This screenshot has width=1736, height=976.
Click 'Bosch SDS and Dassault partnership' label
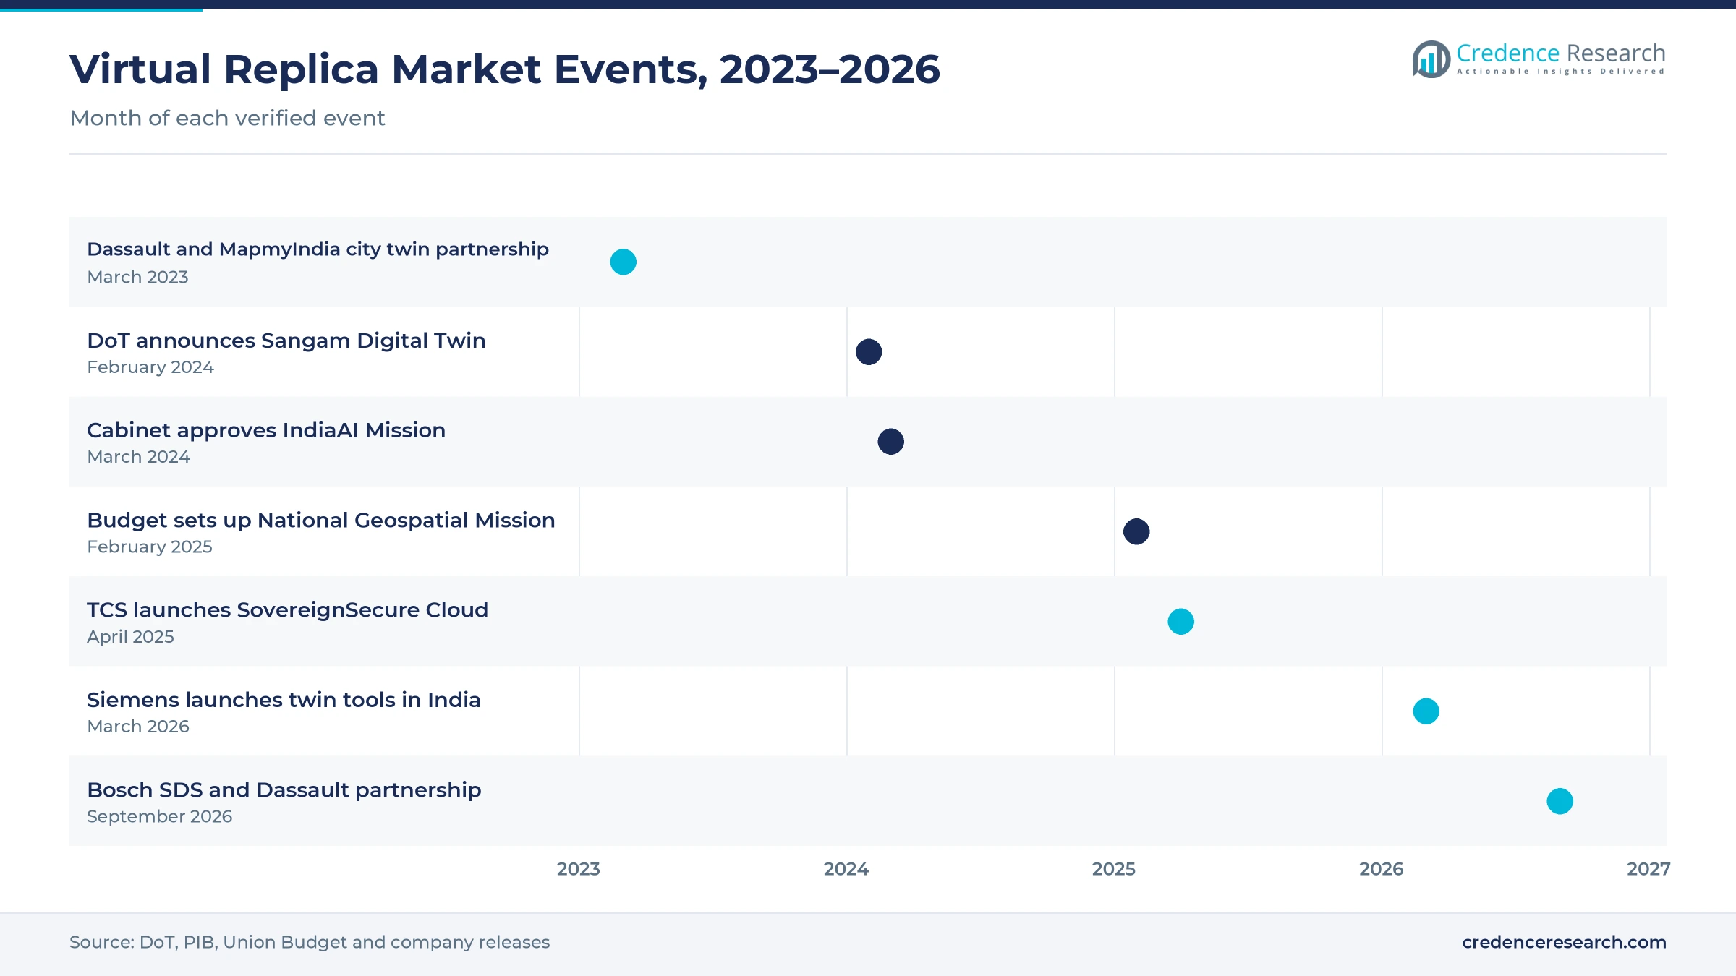click(284, 790)
